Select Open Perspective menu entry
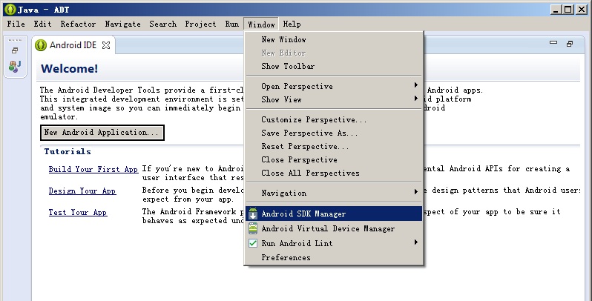This screenshot has width=592, height=301. click(x=334, y=87)
